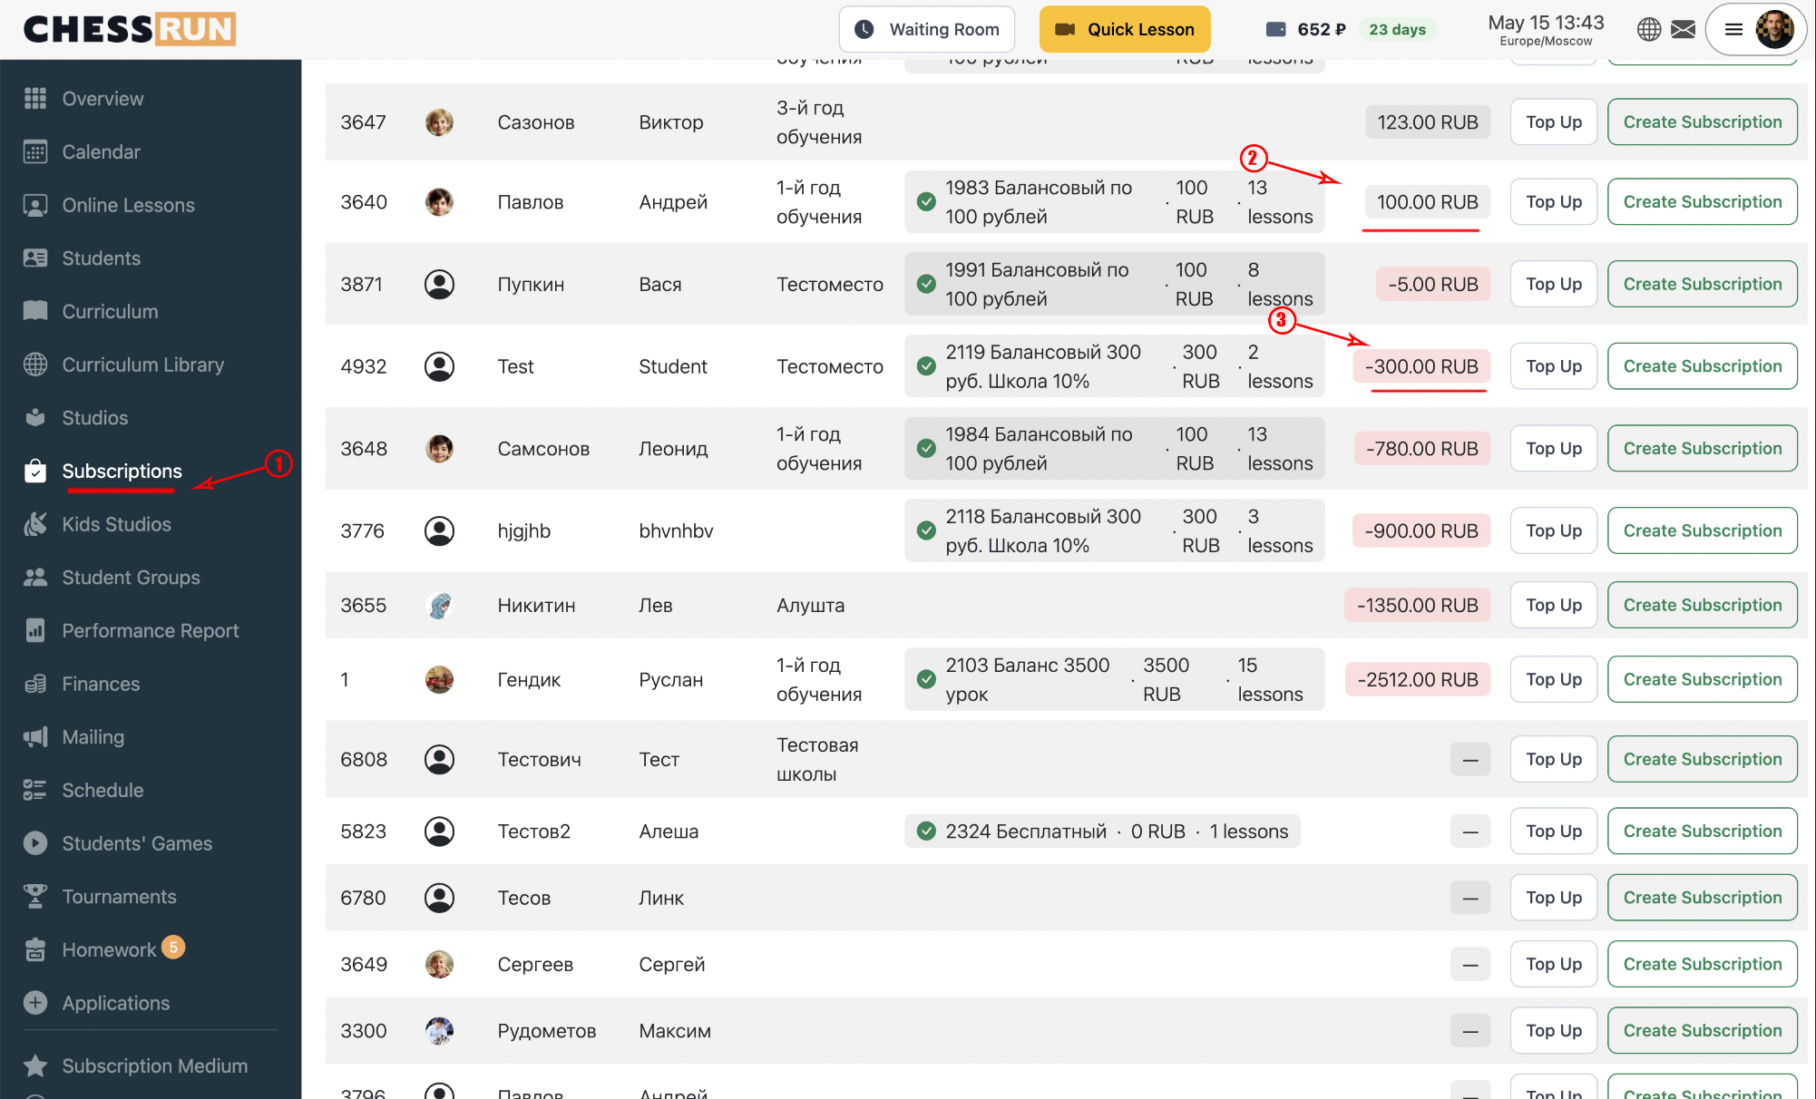Click the 2119 Балансовый 300 subscription chip
This screenshot has width=1816, height=1099.
[1114, 366]
